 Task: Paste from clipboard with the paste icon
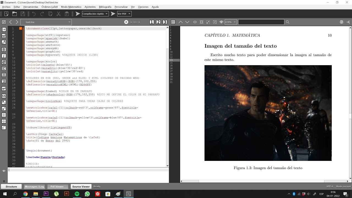[x=67, y=14]
